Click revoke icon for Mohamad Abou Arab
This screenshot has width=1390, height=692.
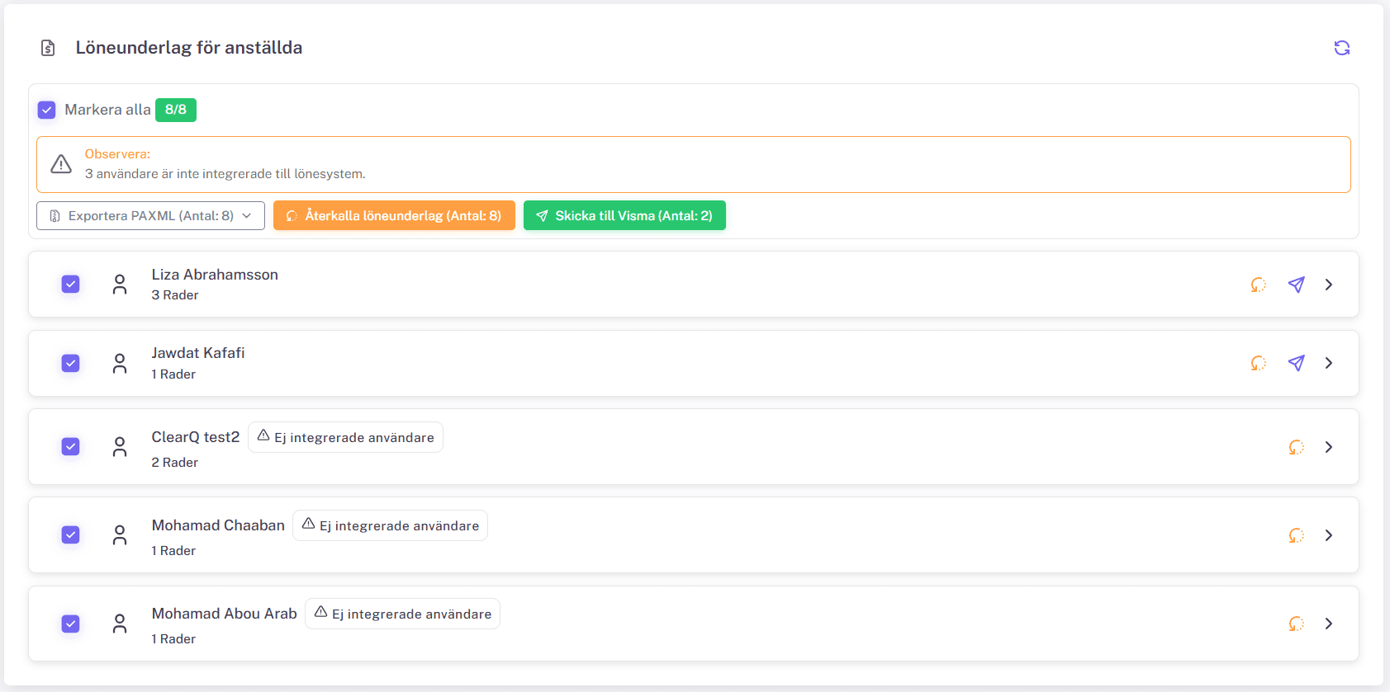coord(1296,624)
